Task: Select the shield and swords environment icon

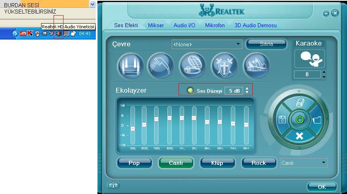Action: point(224,66)
